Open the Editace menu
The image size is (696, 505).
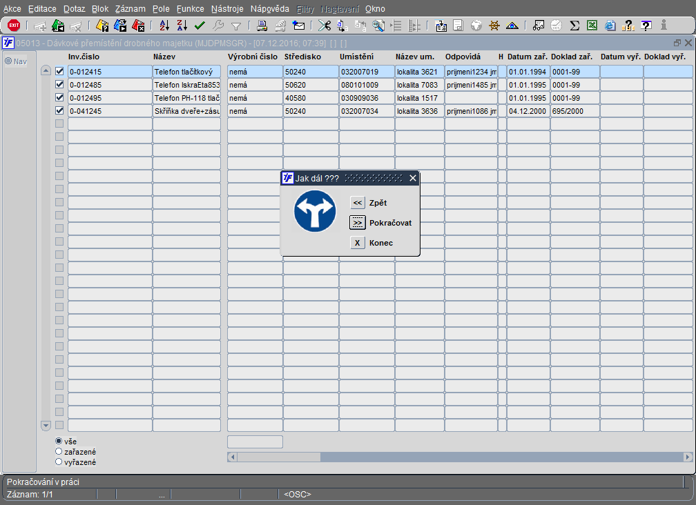point(42,9)
